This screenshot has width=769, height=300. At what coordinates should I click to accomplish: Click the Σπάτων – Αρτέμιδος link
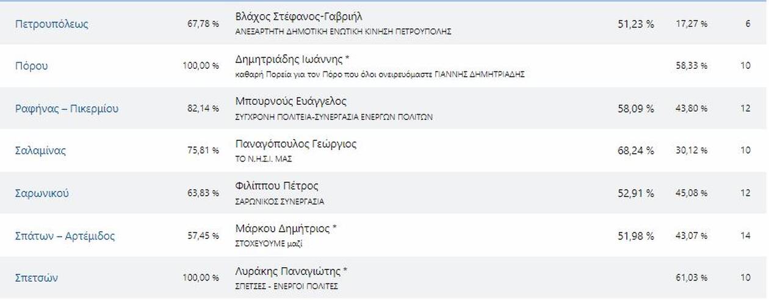click(65, 236)
